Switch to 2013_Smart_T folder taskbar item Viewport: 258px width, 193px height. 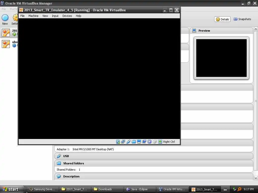point(75,189)
